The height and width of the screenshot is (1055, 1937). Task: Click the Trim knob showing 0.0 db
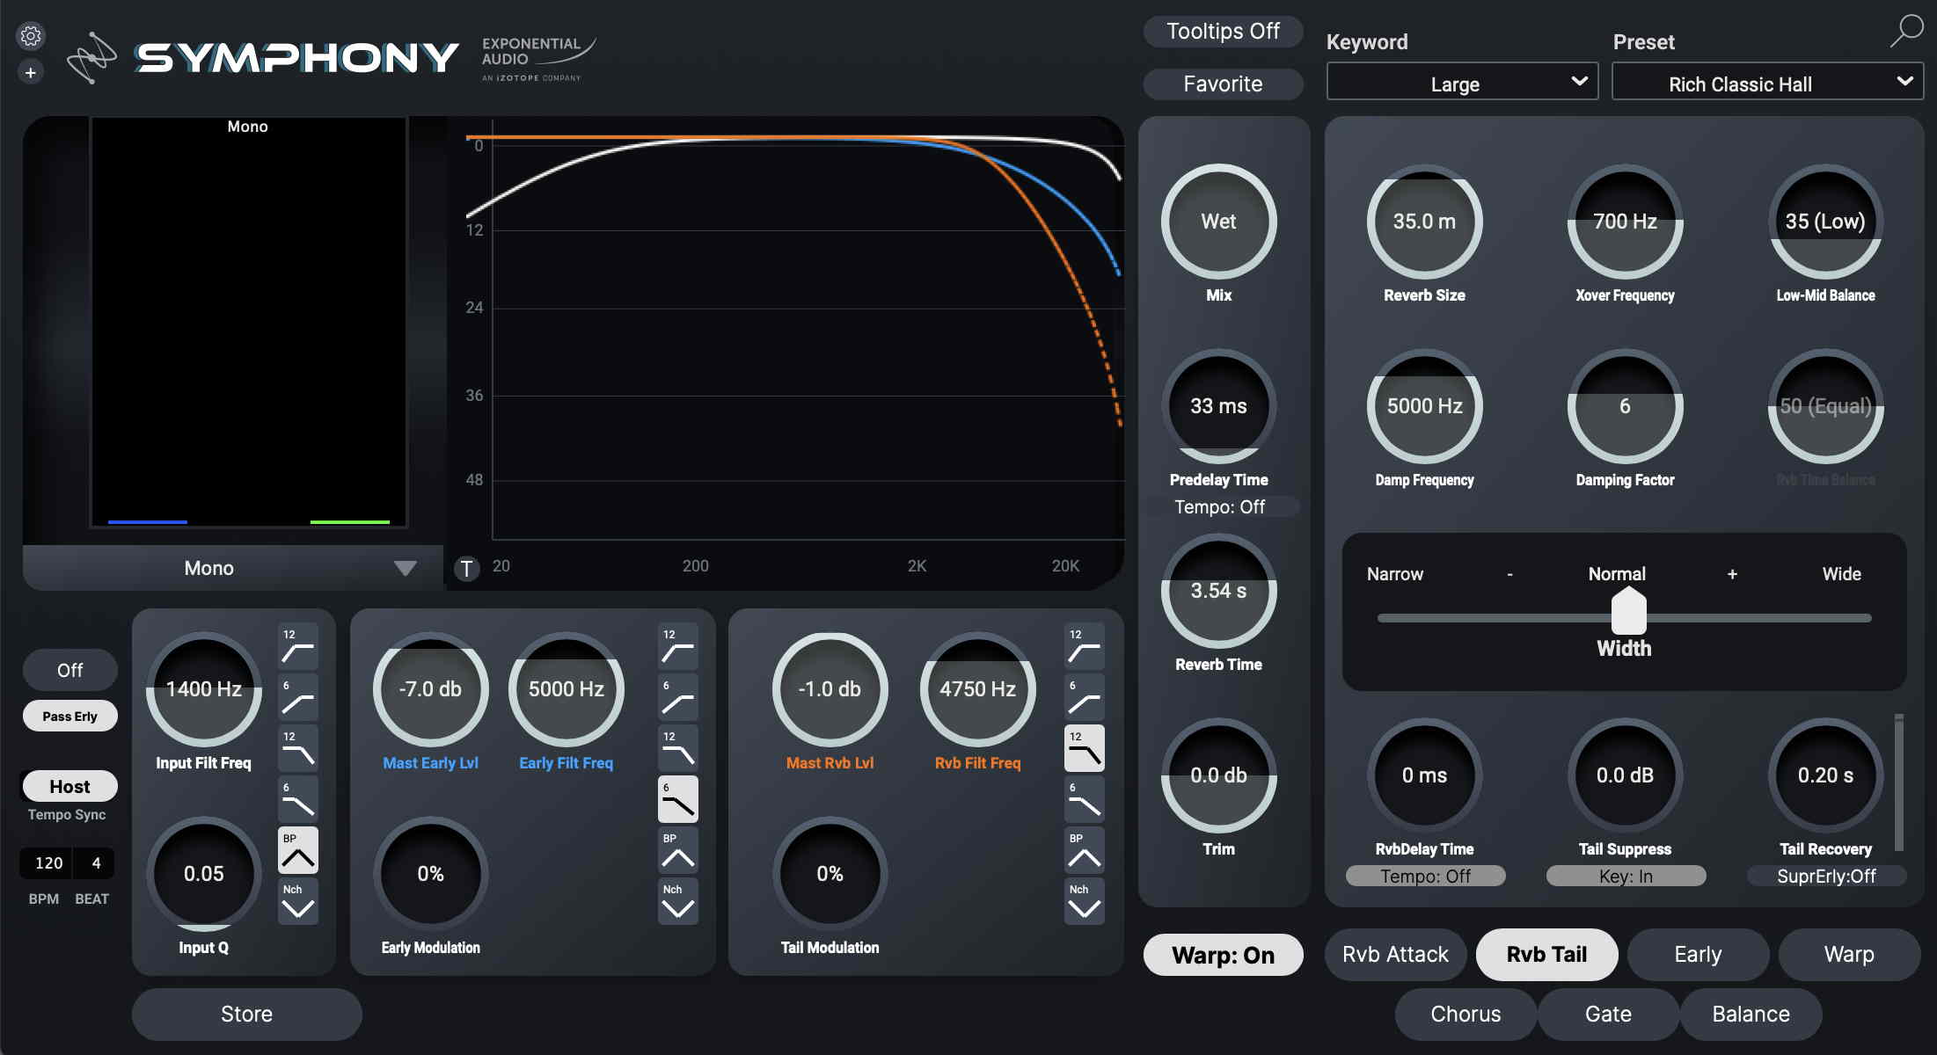pos(1218,775)
